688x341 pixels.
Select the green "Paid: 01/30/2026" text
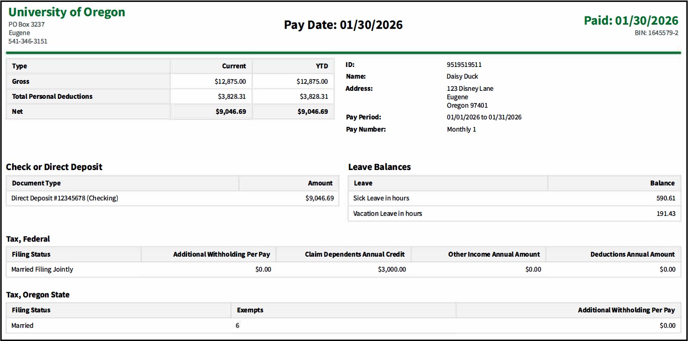click(631, 21)
